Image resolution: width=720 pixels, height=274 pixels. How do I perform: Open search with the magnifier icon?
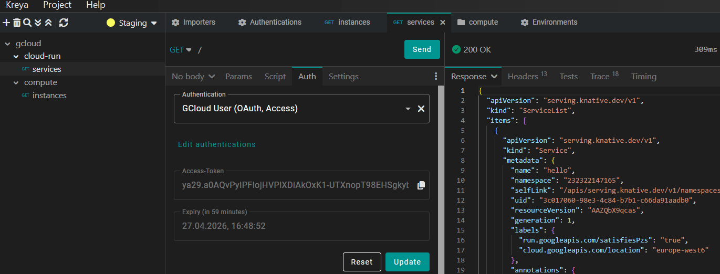[x=27, y=23]
